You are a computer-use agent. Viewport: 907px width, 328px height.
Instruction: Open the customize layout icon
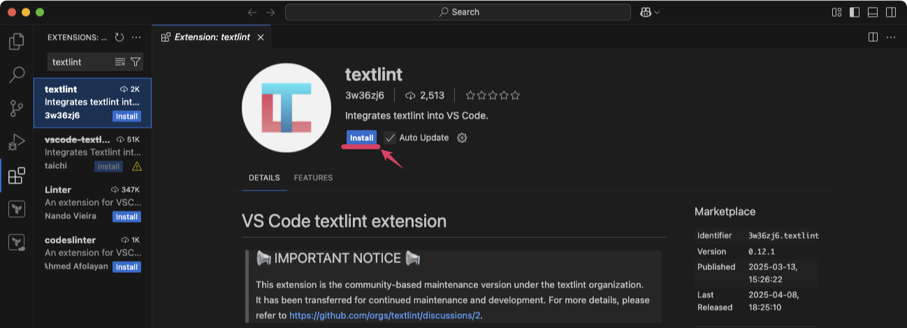pyautogui.click(x=836, y=12)
